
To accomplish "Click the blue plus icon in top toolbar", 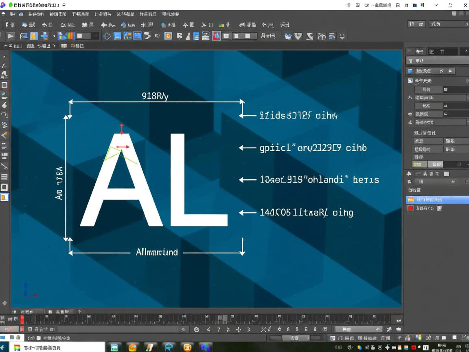I will point(44,36).
